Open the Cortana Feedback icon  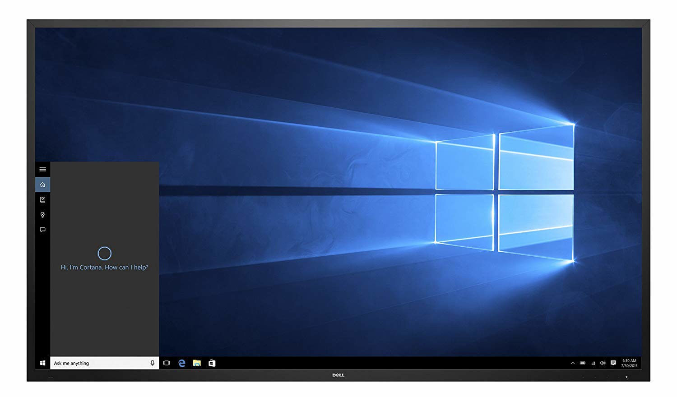[x=42, y=230]
